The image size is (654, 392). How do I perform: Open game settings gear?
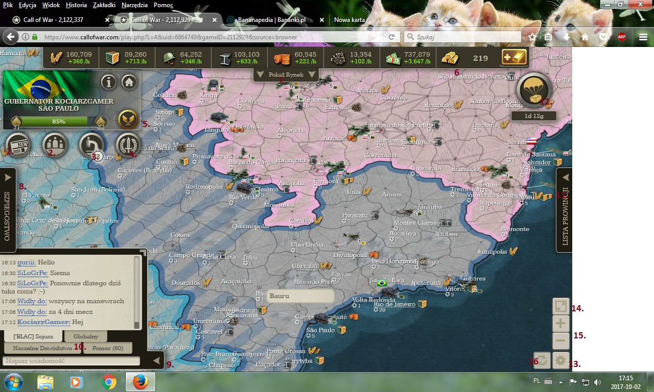[x=561, y=360]
